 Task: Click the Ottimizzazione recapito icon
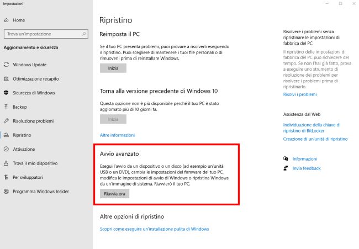[x=7, y=79]
